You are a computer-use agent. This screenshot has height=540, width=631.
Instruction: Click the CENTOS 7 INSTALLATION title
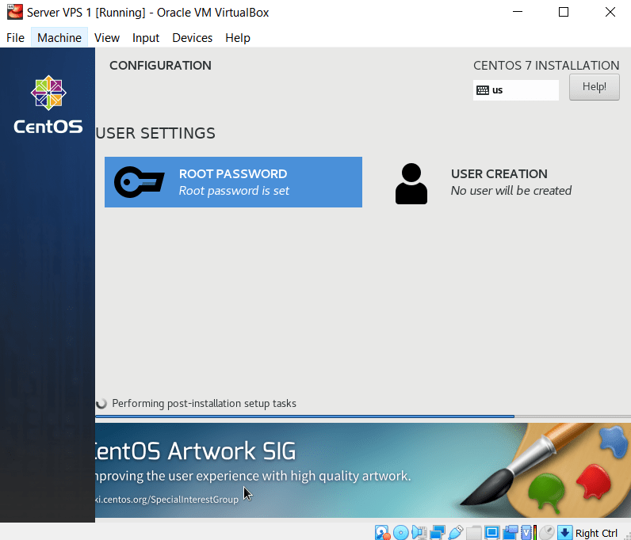(546, 66)
